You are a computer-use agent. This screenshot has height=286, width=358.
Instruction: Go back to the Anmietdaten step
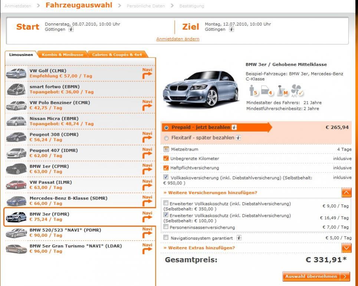tap(17, 6)
